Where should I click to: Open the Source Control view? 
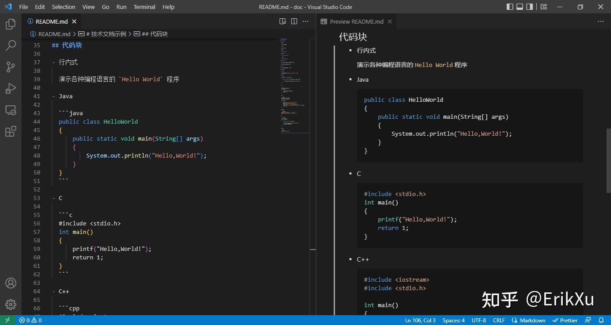point(11,67)
